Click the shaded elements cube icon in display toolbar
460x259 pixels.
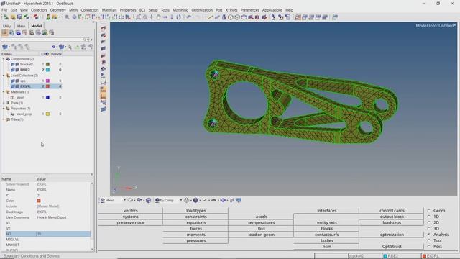195,200
